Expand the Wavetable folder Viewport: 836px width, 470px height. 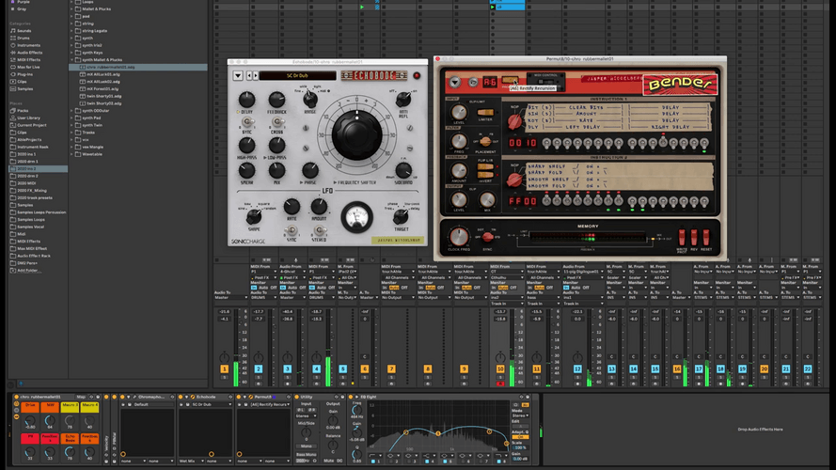[x=72, y=154]
